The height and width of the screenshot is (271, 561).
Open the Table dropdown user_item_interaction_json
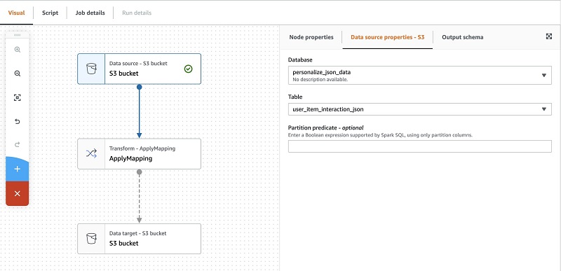tap(419, 109)
